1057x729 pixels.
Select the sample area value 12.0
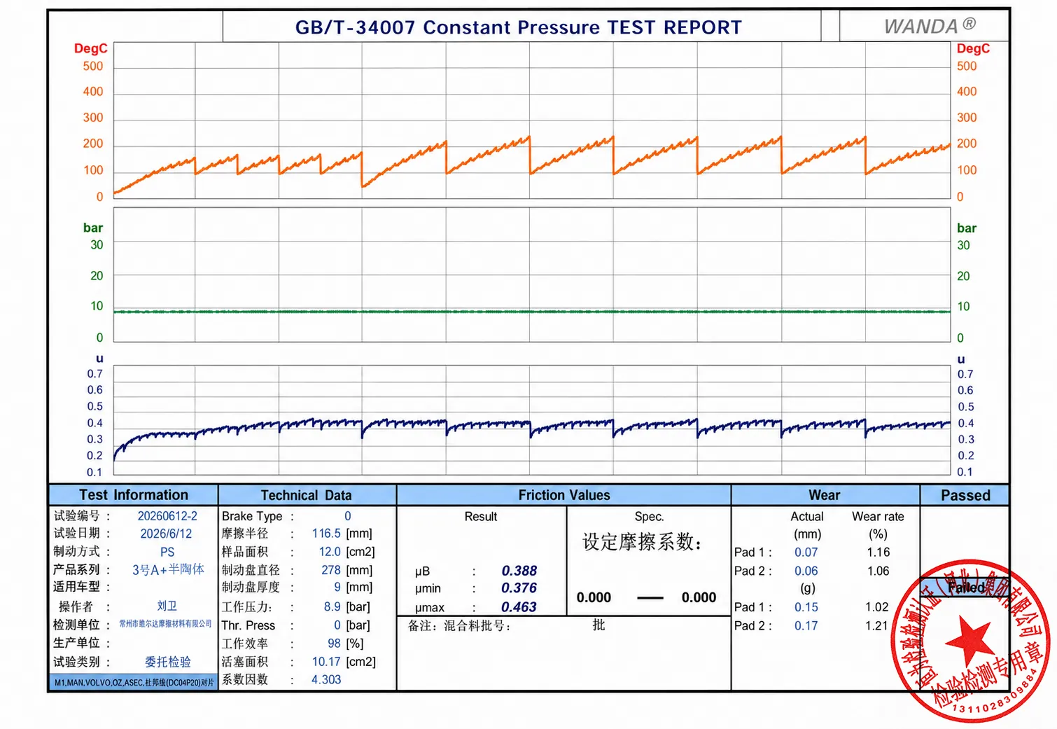click(x=330, y=552)
